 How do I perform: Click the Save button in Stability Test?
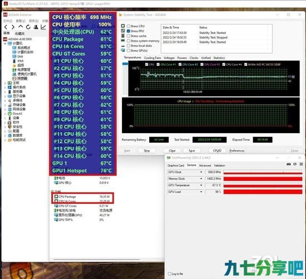tap(192, 150)
